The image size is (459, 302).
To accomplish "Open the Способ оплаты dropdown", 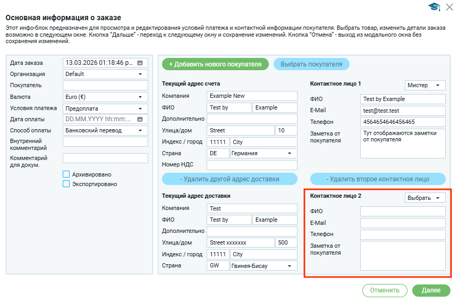I will (x=105, y=131).
